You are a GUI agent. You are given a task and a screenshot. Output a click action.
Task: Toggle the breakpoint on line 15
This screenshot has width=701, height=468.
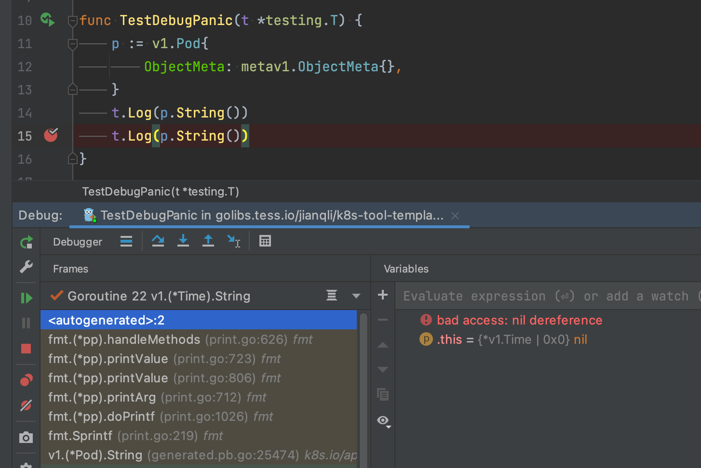click(x=51, y=135)
